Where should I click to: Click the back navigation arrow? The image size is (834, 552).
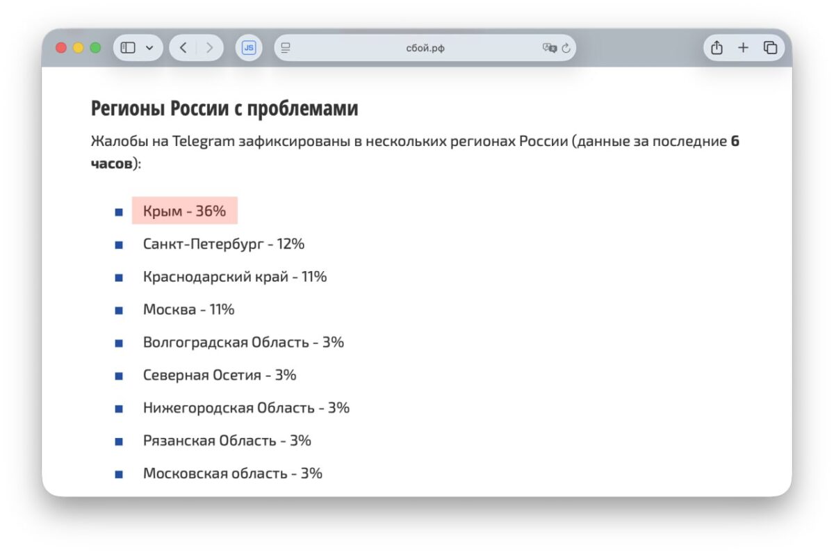click(183, 47)
